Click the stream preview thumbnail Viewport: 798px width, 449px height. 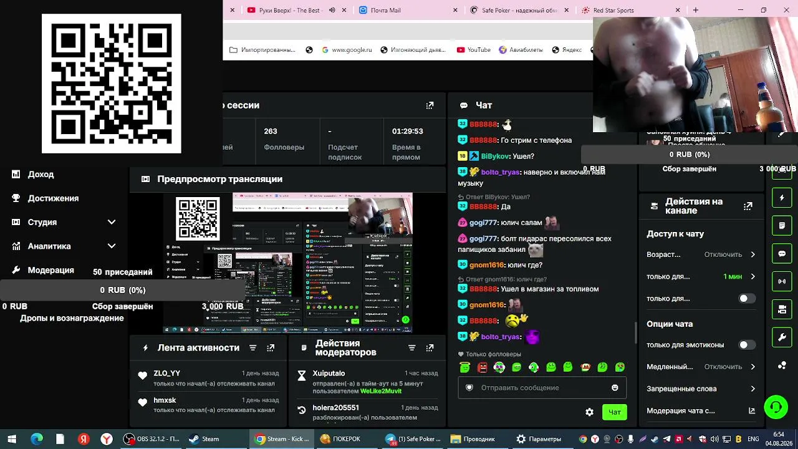pyautogui.click(x=288, y=263)
